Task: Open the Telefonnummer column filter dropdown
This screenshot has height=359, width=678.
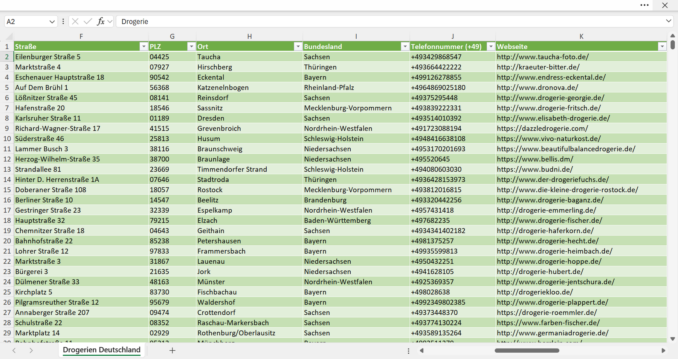Action: (491, 46)
